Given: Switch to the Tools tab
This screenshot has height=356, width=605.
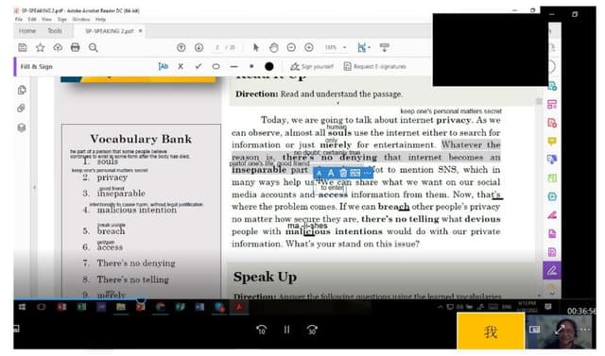Looking at the screenshot, I should 55,31.
